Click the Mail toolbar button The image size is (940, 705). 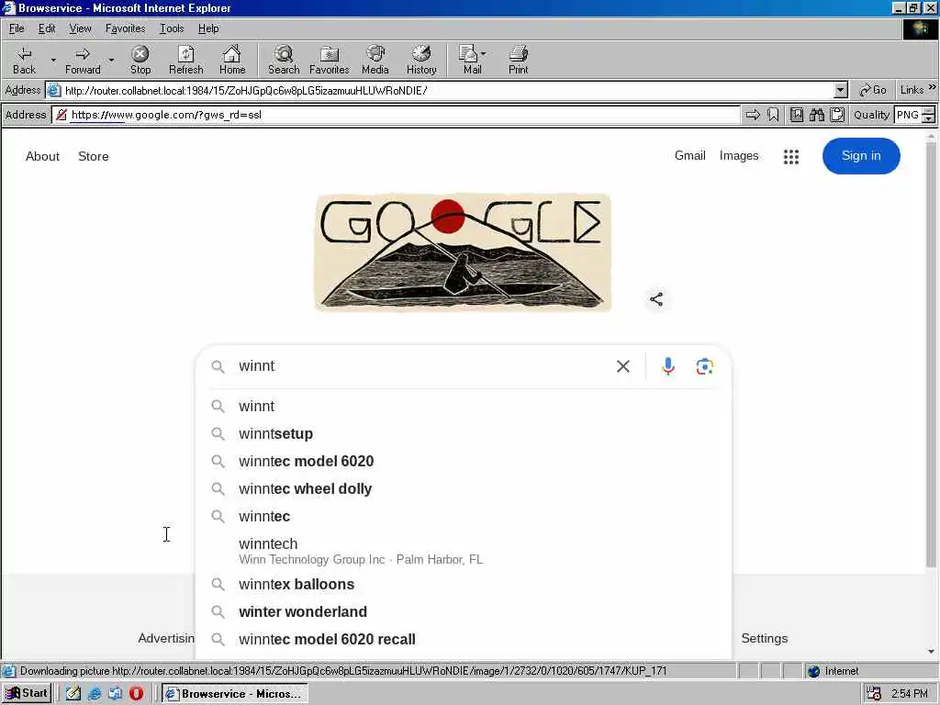coord(472,60)
